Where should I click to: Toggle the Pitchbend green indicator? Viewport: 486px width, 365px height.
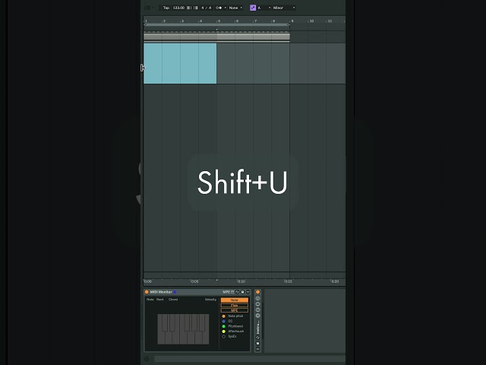tap(224, 326)
